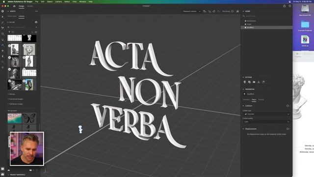314x177 pixels.
Task: Select the beach aerial thumbnail in library
Action: tap(14, 118)
